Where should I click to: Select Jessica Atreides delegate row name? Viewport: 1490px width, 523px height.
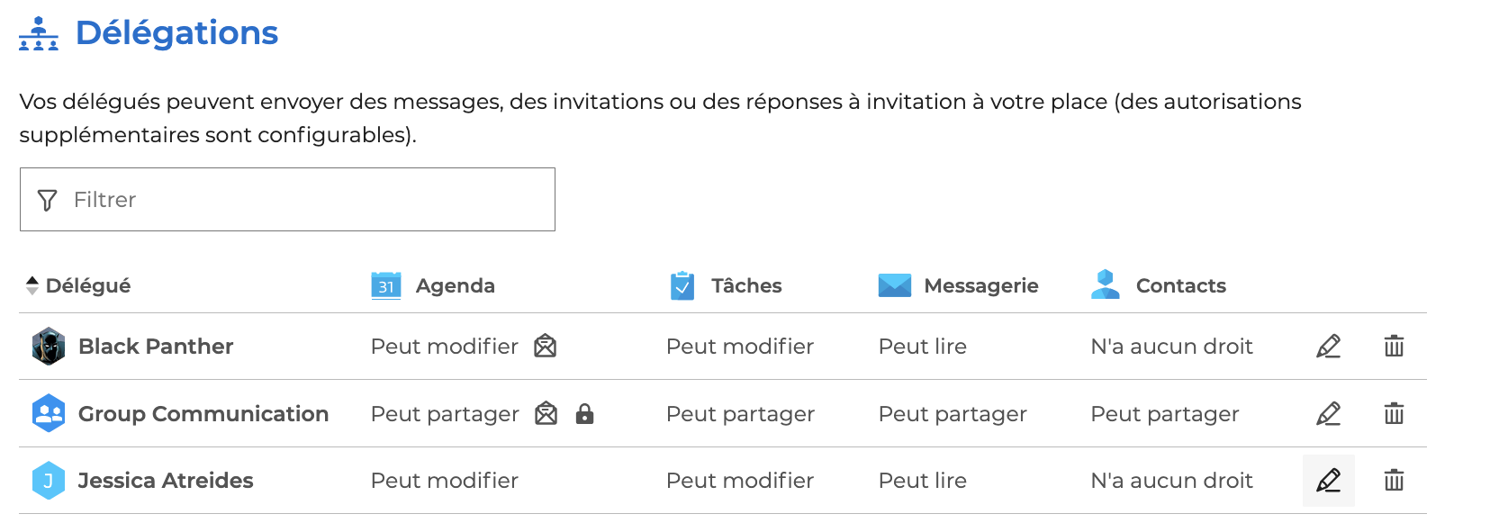165,481
